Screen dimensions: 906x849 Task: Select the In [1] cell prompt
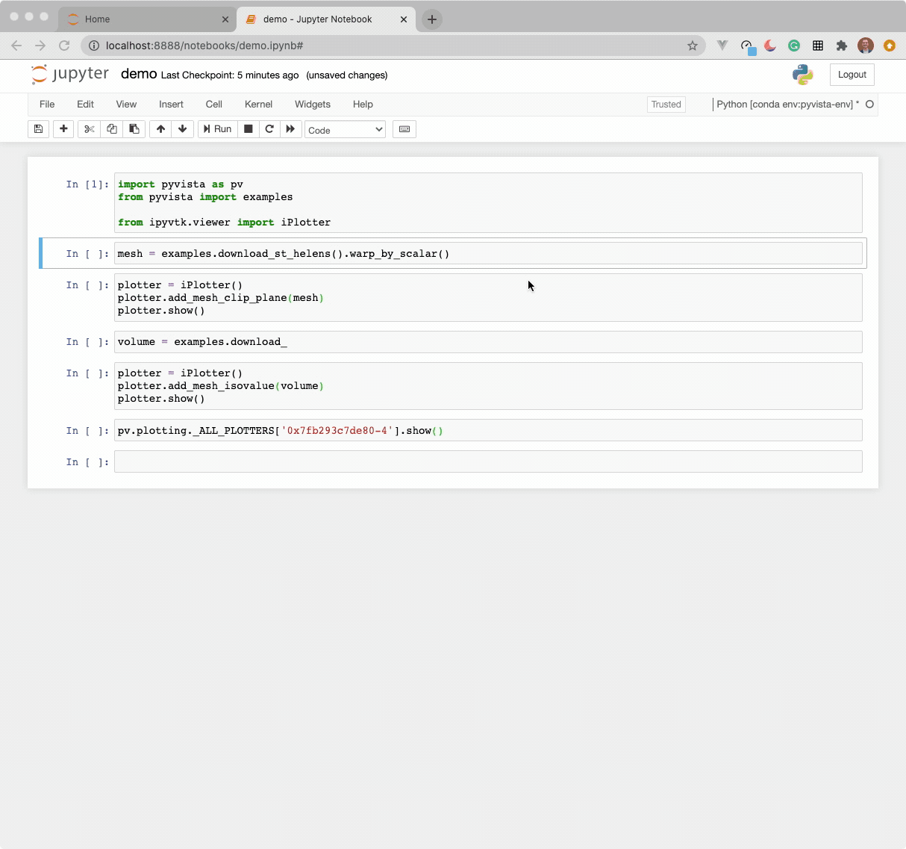[x=87, y=184]
